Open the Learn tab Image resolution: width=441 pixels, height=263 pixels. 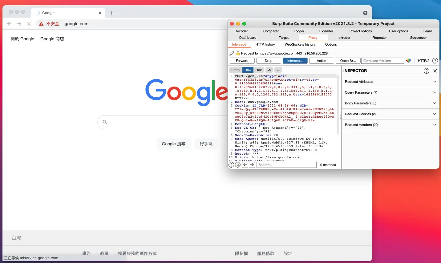428,31
